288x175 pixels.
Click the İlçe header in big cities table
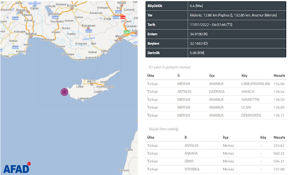pyautogui.click(x=225, y=137)
